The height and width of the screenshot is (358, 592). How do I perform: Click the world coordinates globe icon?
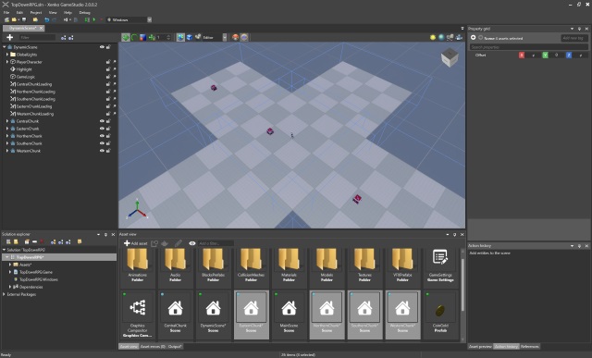point(181,37)
